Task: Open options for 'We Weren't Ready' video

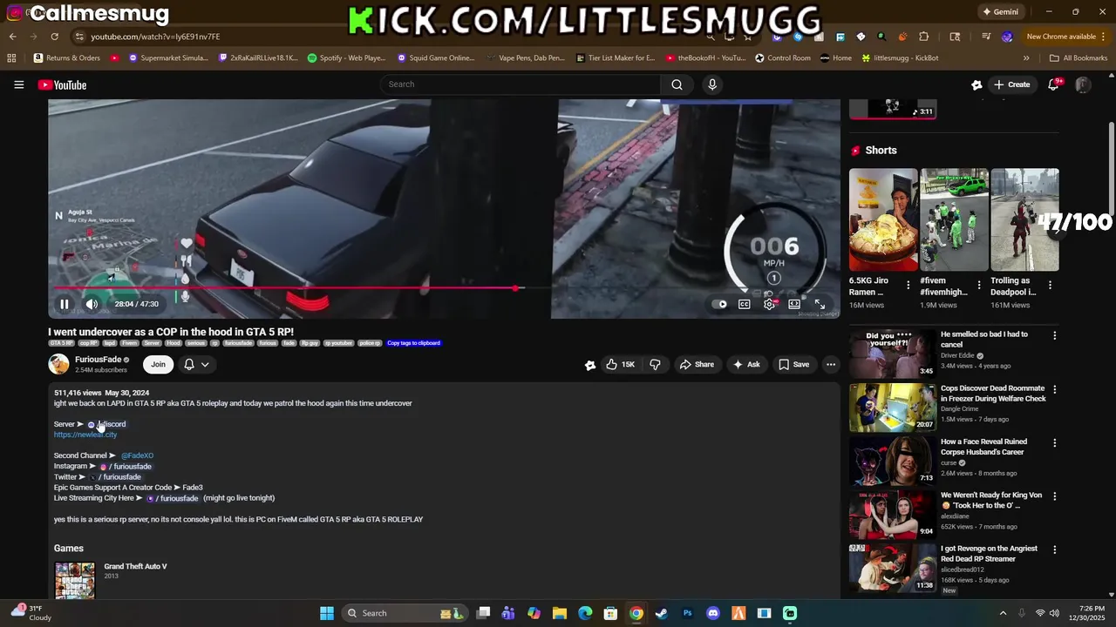Action: pos(1054,496)
